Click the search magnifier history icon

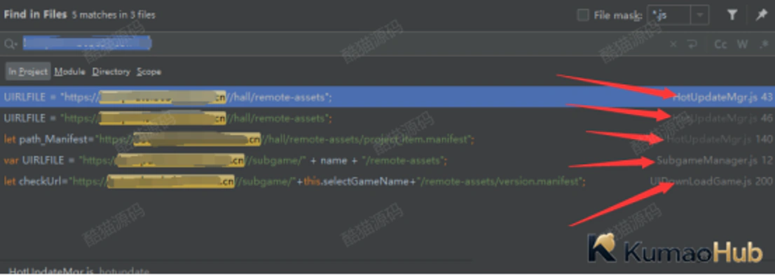point(11,44)
